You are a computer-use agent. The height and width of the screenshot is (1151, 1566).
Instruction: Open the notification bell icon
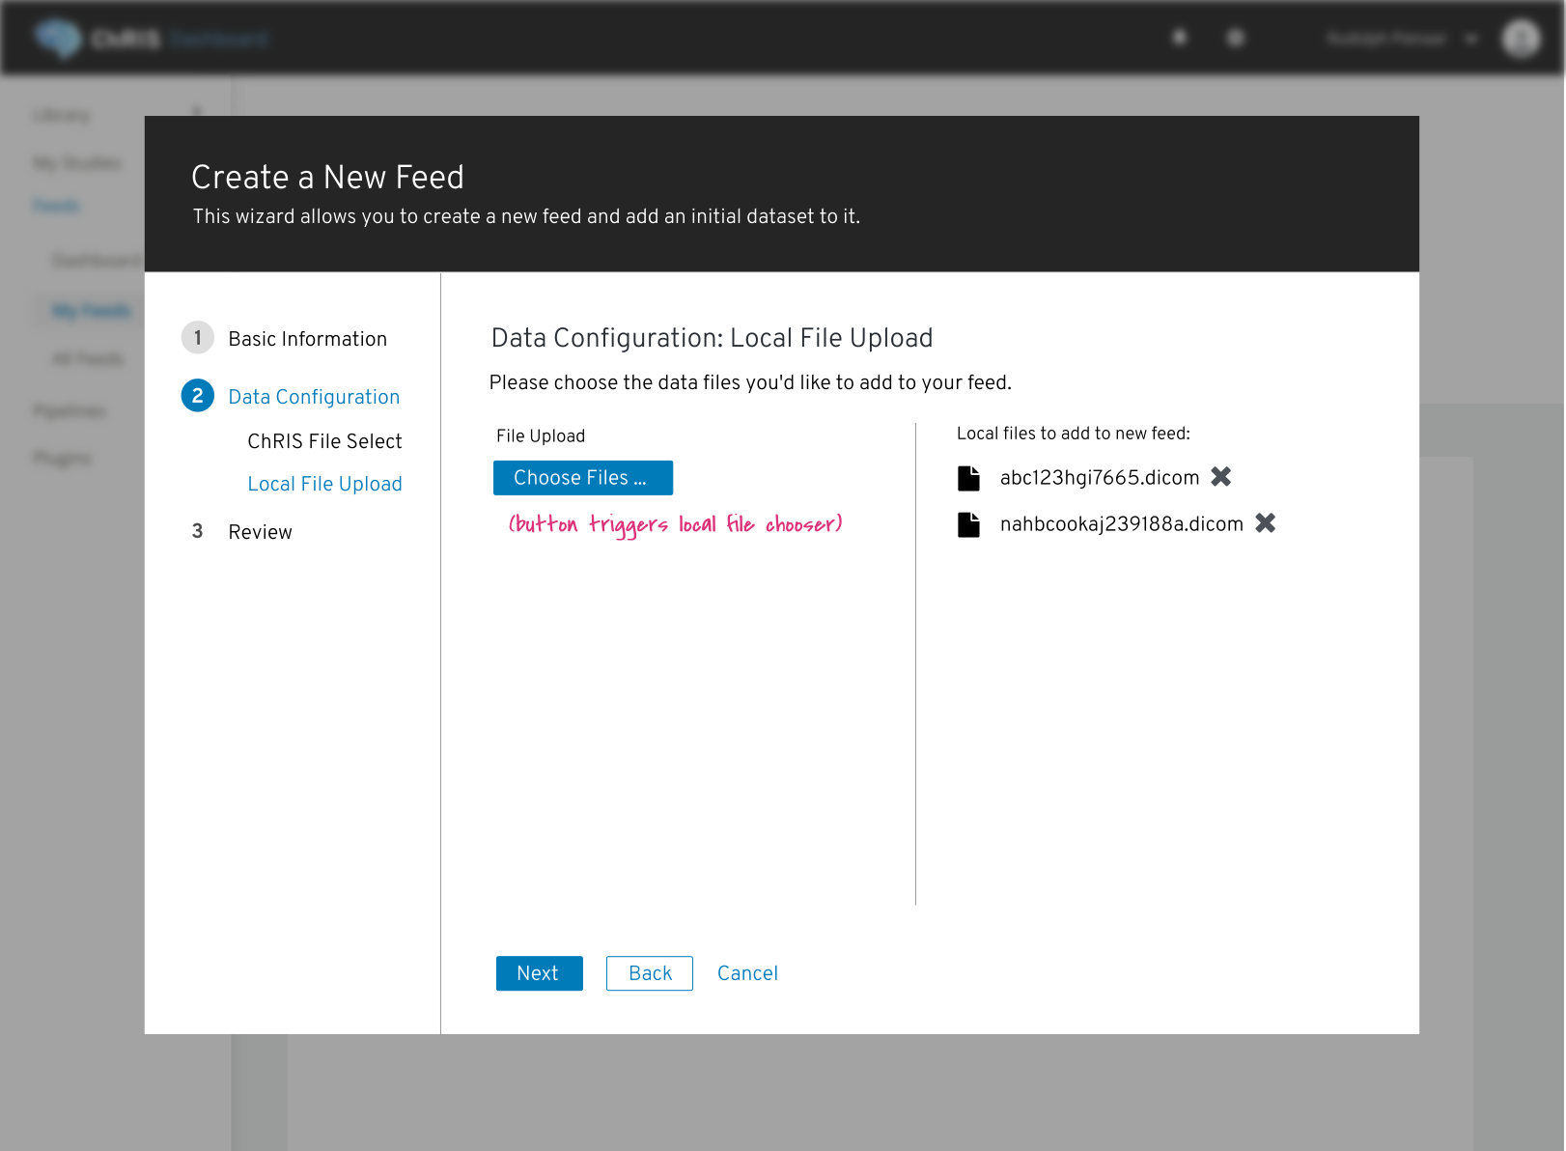pos(1179,37)
